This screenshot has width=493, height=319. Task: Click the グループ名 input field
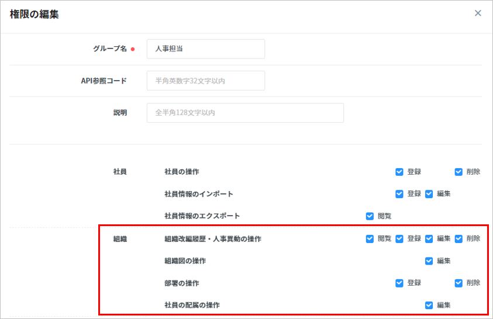[x=205, y=49]
